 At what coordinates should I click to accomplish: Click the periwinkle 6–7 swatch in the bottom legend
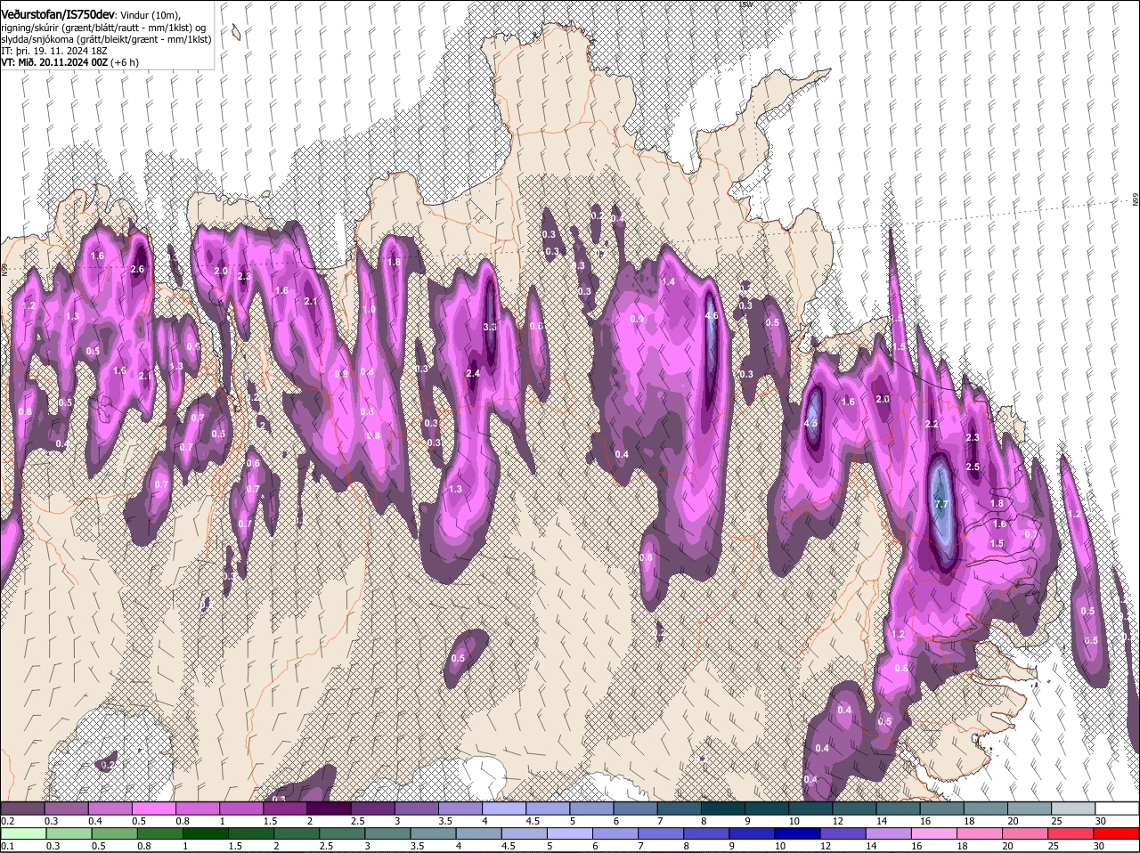coord(616,833)
